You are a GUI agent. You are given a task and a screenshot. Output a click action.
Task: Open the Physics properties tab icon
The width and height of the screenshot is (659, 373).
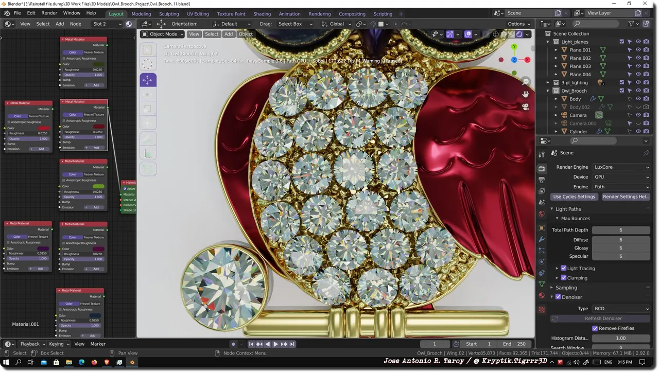[x=542, y=262]
